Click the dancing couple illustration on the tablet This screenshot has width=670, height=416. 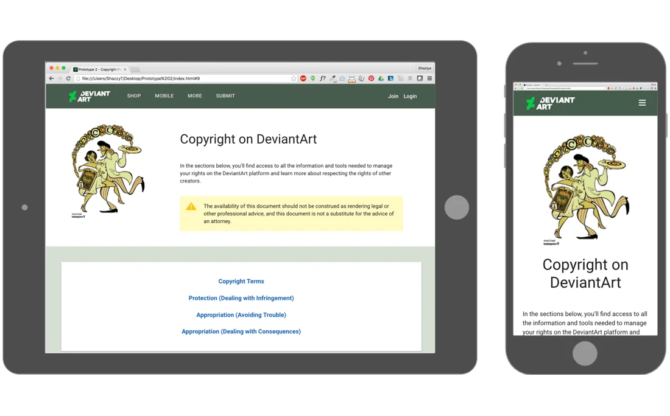(108, 171)
